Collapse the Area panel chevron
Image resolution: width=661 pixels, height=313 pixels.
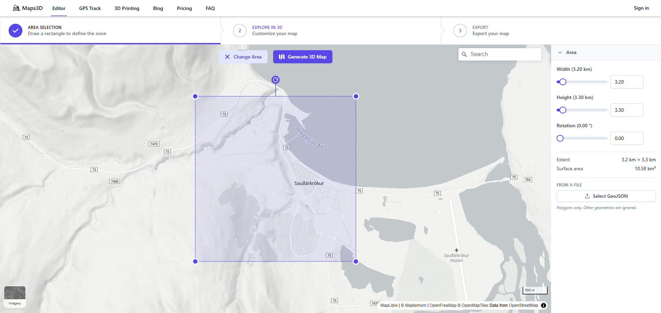point(560,53)
